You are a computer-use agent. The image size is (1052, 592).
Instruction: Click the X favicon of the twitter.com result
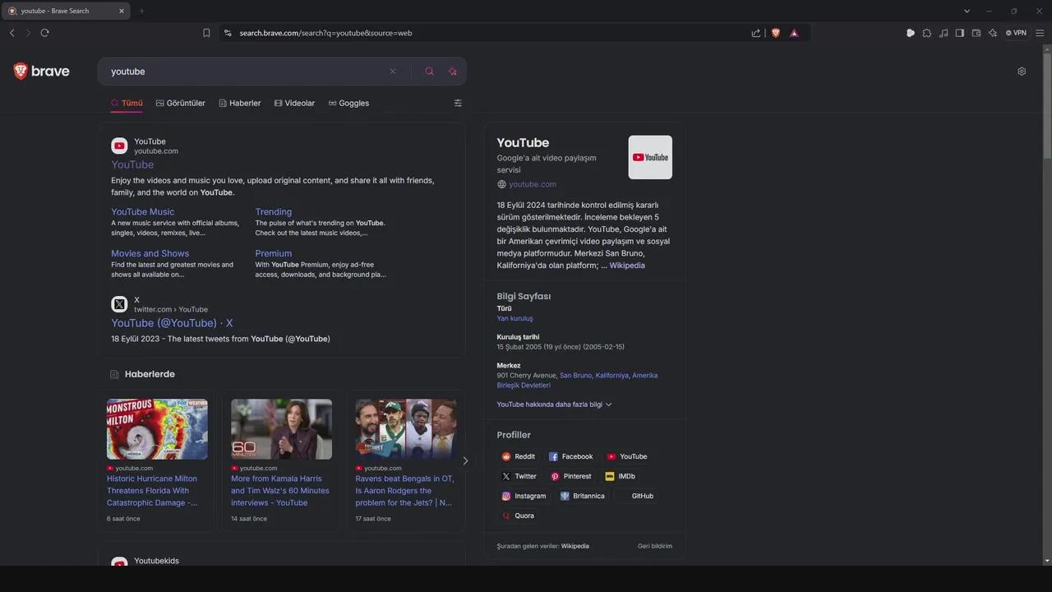click(119, 304)
